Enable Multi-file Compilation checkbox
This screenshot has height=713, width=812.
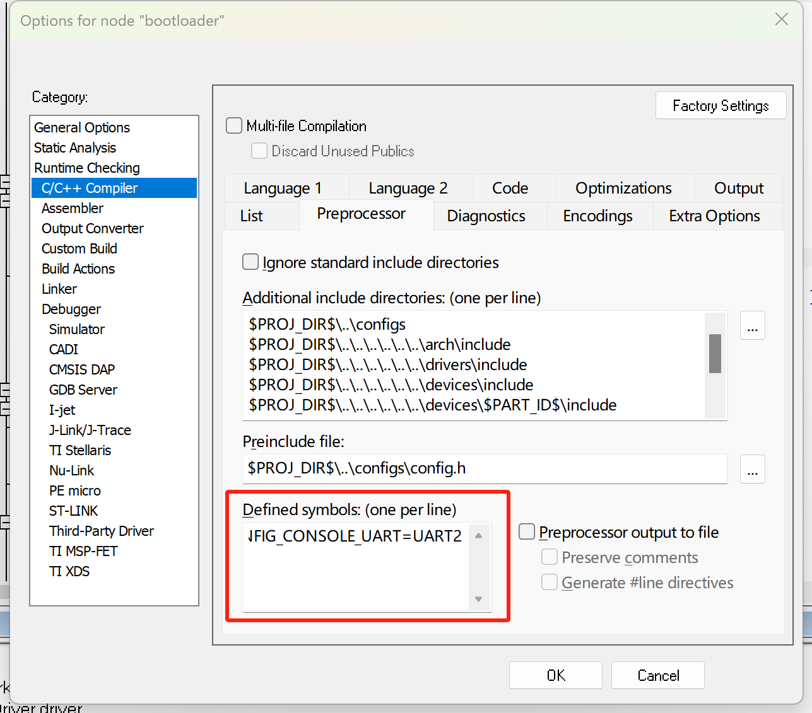click(234, 126)
